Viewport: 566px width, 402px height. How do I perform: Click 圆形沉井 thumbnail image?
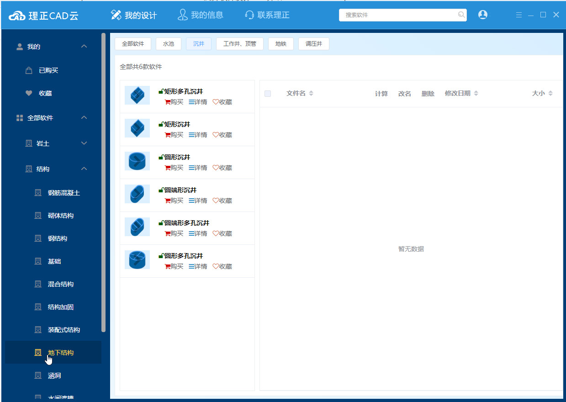click(x=137, y=161)
